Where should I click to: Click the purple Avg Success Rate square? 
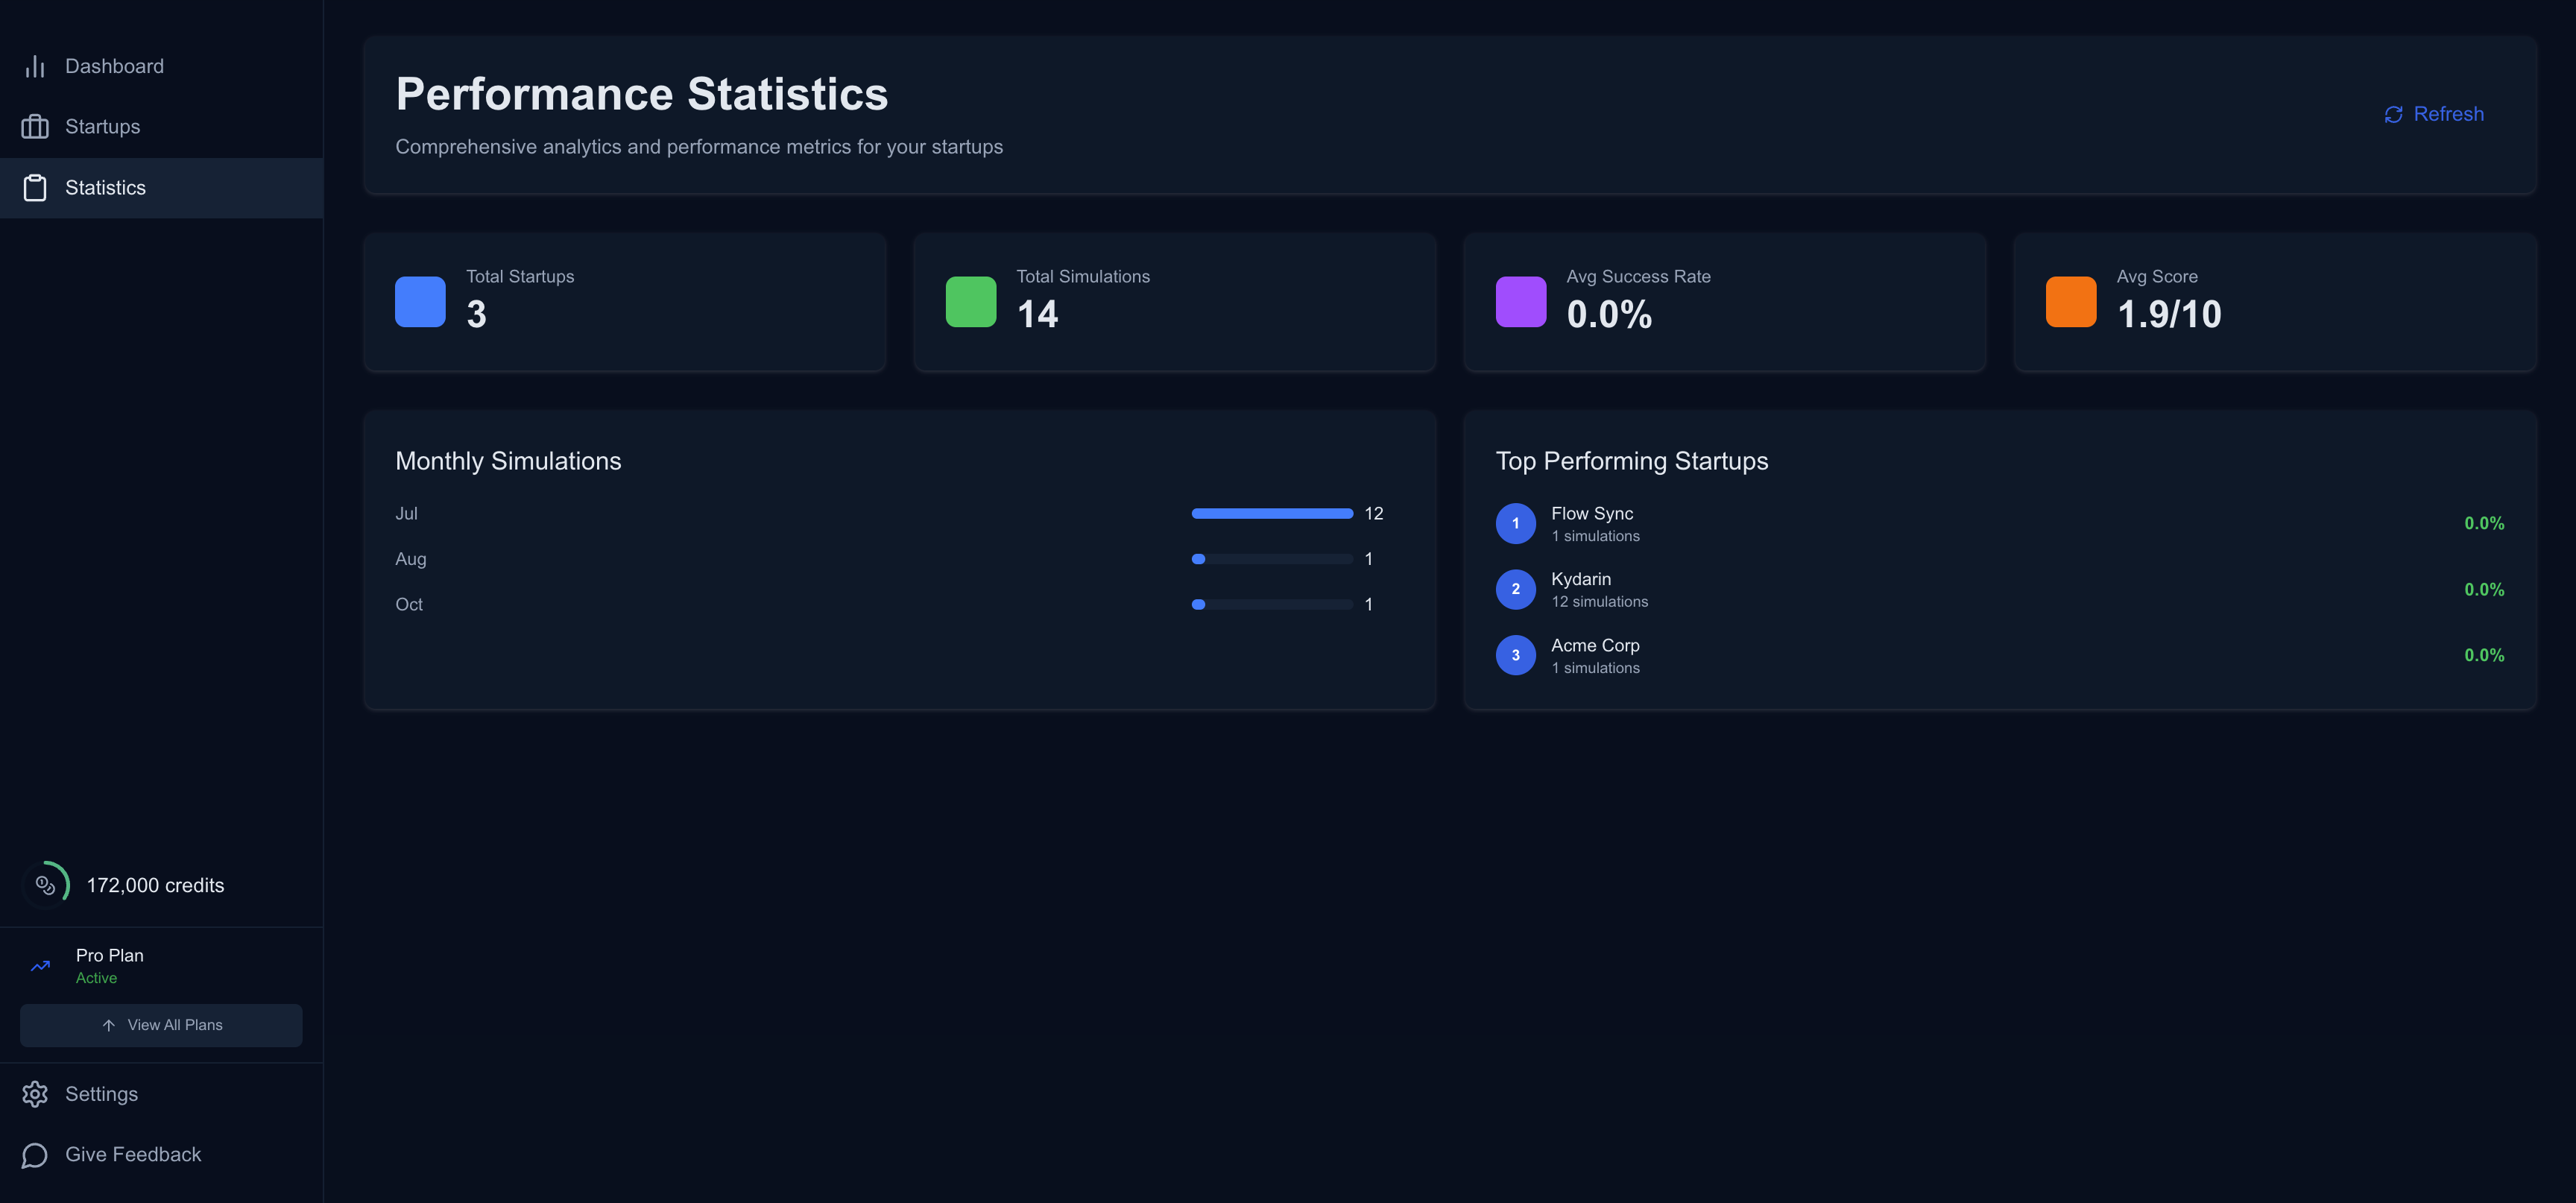tap(1519, 301)
